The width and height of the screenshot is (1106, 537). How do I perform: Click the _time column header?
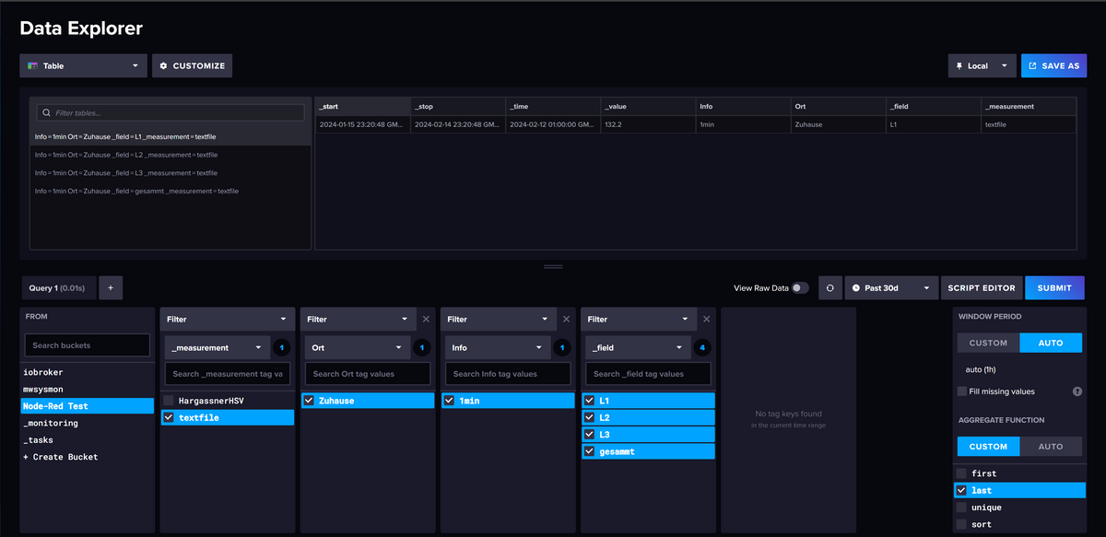(x=553, y=106)
